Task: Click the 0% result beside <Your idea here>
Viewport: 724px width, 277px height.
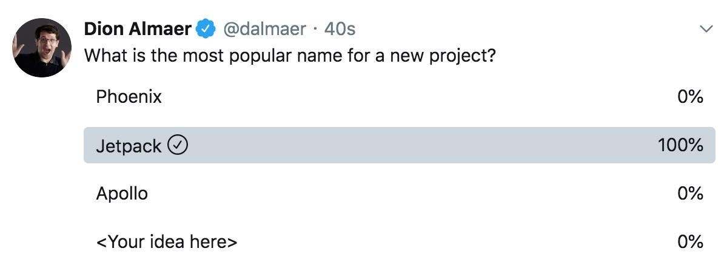Action: tap(690, 243)
